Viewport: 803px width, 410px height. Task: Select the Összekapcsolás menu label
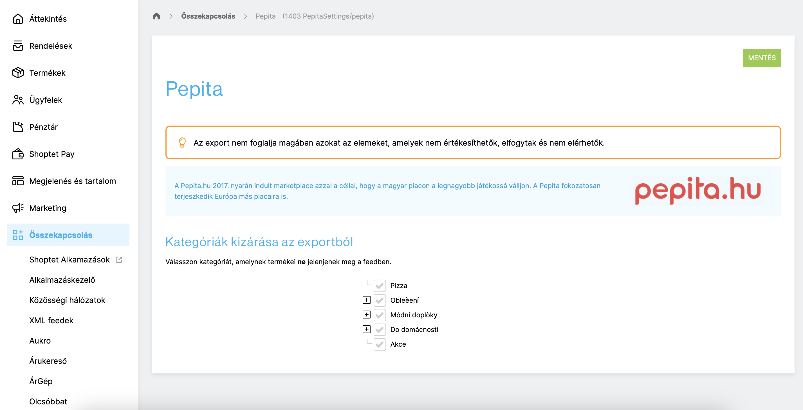pyautogui.click(x=61, y=235)
